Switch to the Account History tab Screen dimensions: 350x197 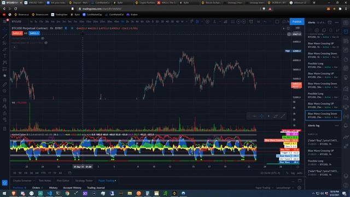pyautogui.click(x=72, y=188)
